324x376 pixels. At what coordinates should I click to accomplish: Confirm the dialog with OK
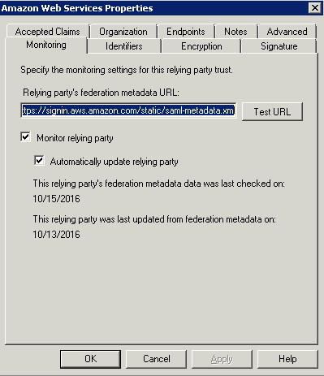click(x=90, y=359)
